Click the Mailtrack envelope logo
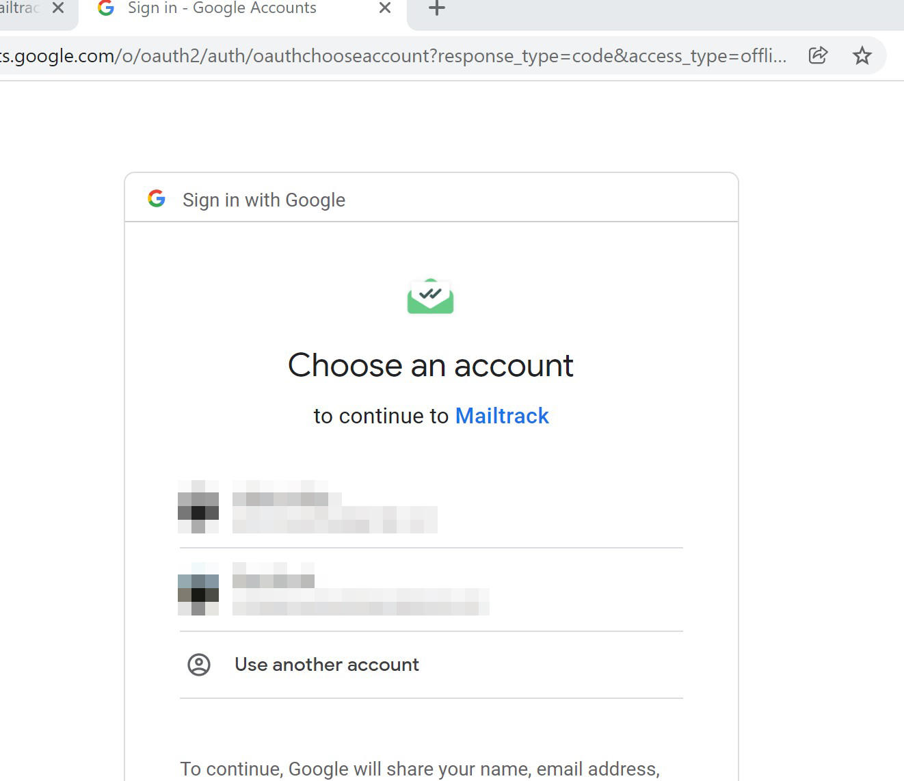The image size is (904, 781). tap(430, 296)
